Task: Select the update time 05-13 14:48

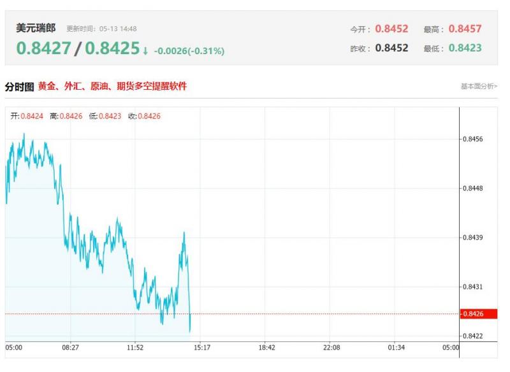Action: (x=118, y=29)
